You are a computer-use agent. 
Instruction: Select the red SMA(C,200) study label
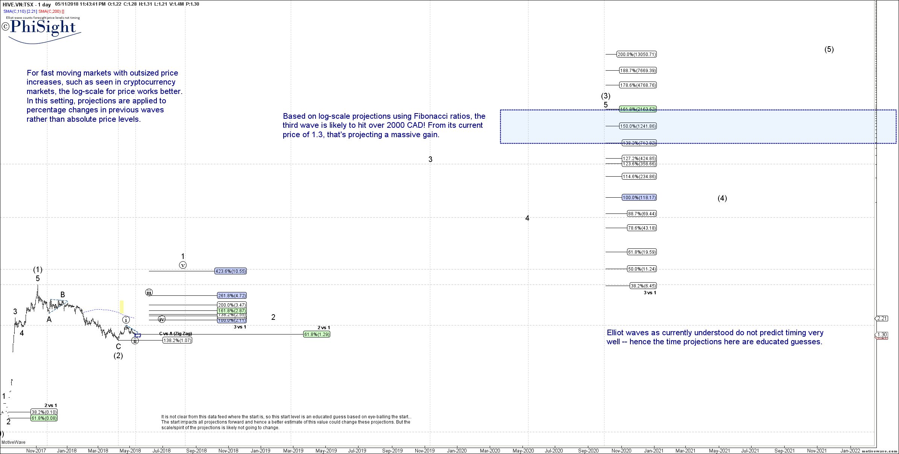(x=51, y=11)
